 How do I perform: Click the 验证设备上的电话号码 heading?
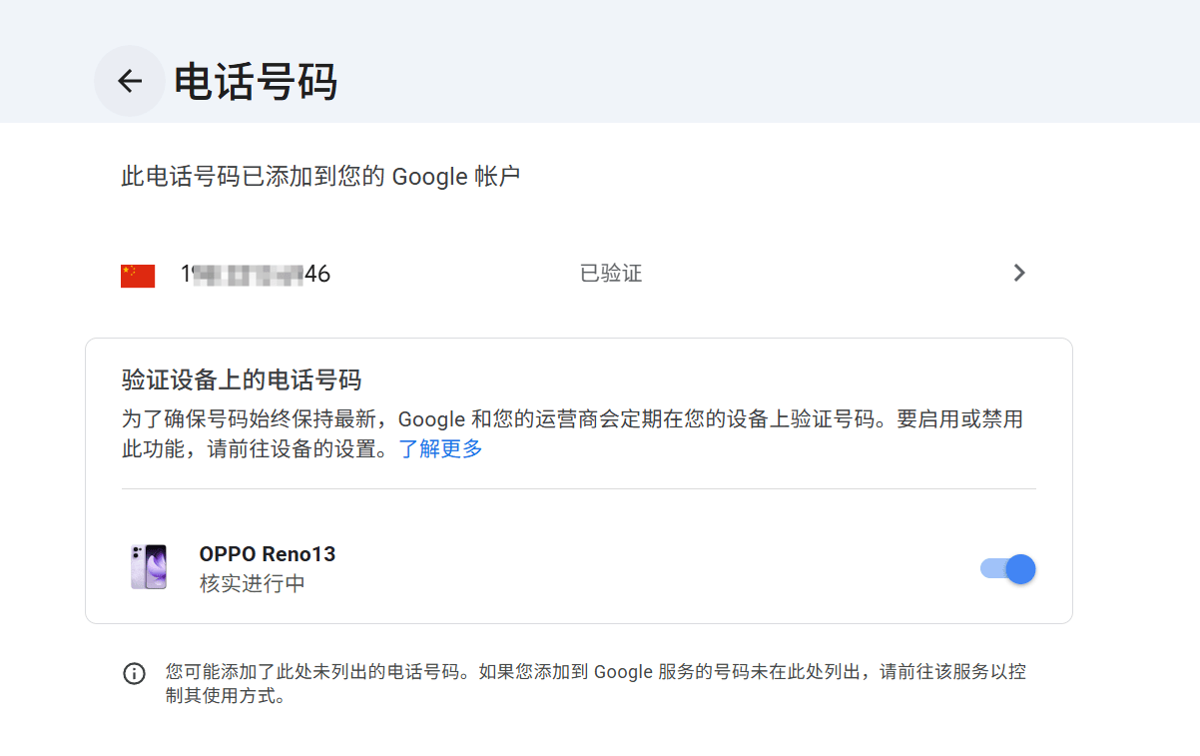241,379
